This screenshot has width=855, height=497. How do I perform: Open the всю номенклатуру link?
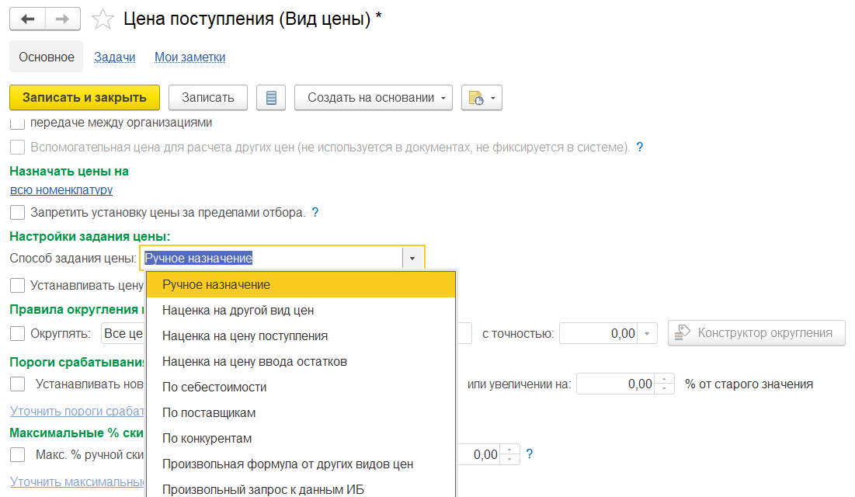coord(61,189)
